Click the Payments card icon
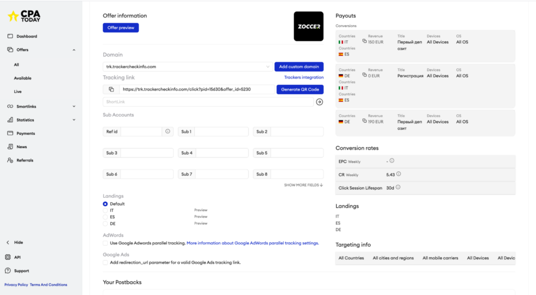The width and height of the screenshot is (536, 295). coord(10,133)
